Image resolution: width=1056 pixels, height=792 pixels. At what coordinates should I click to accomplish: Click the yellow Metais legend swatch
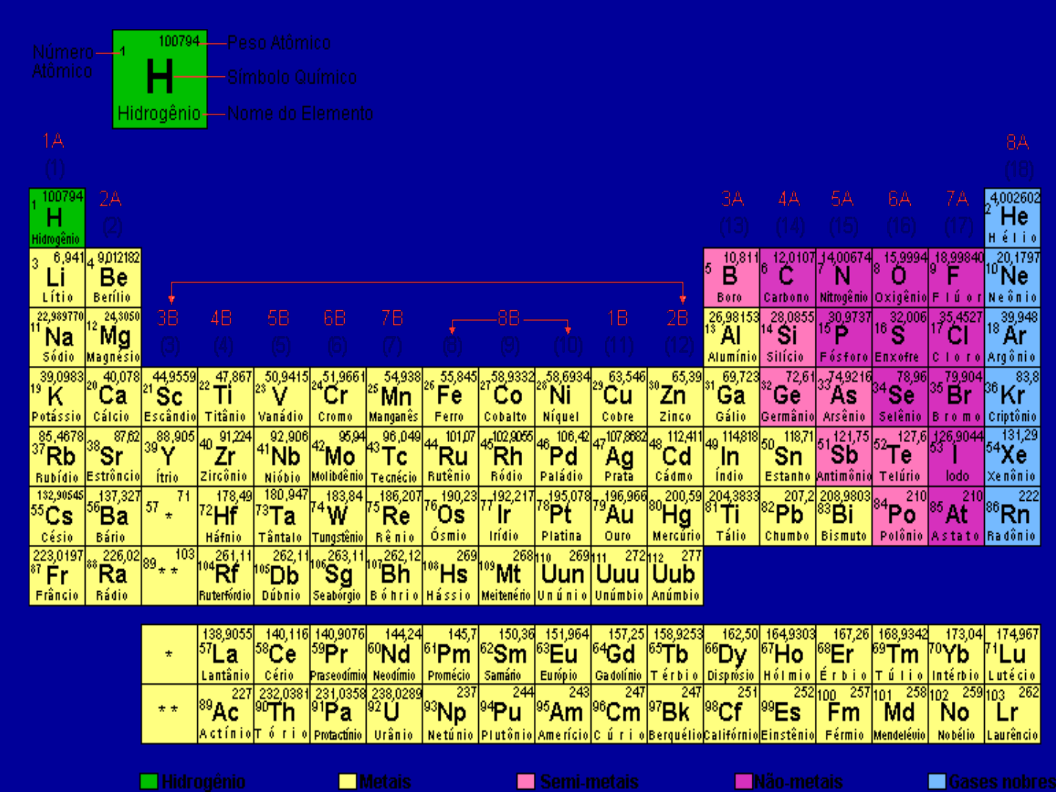click(347, 782)
